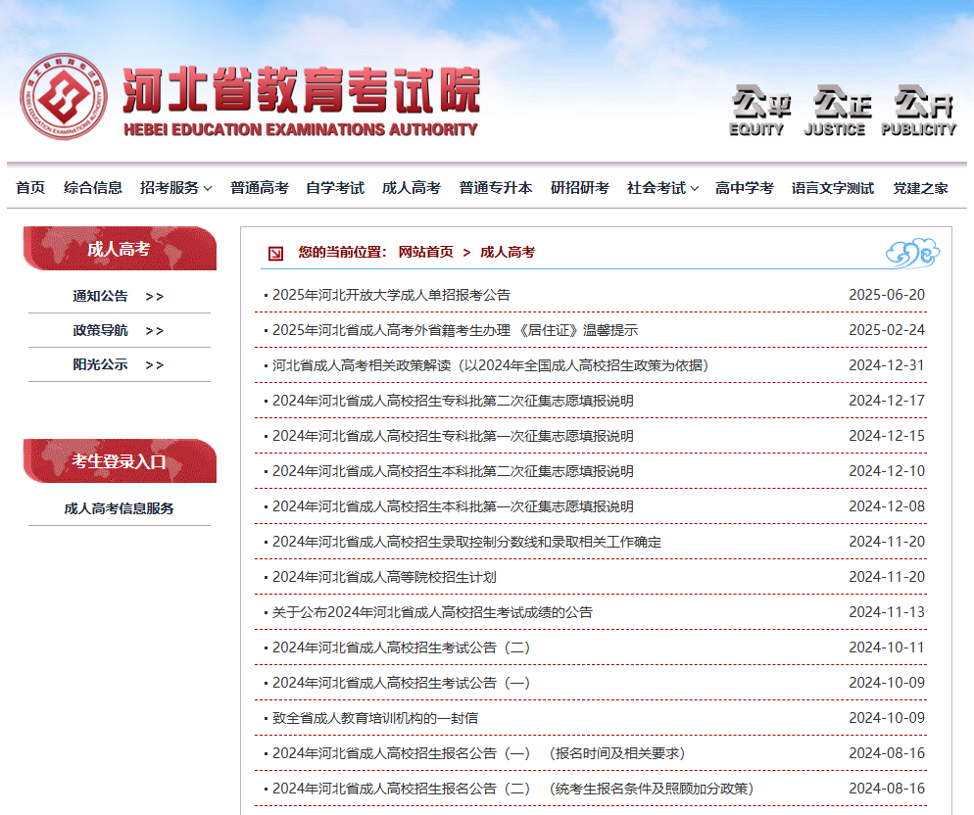Screen dimensions: 974x815
Task: Click the red location arrow icon
Action: tap(275, 253)
